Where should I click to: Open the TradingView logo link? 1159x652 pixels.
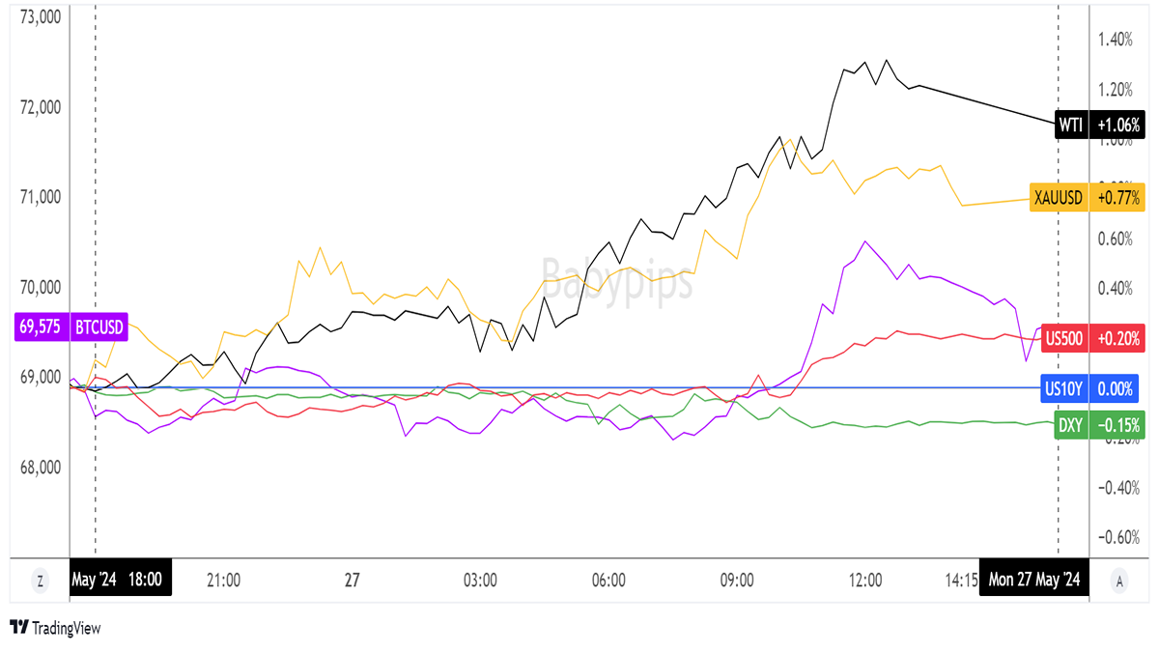click(55, 628)
